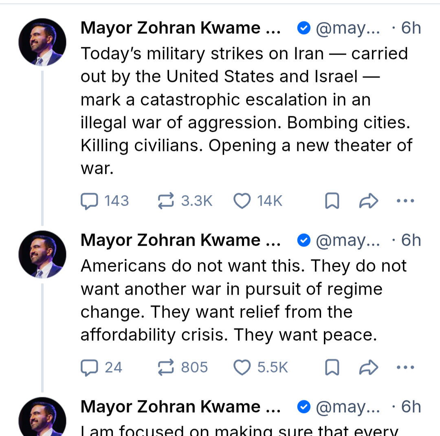This screenshot has height=436, width=440.
Task: Open the profile picture on the second post
Action: click(x=42, y=254)
